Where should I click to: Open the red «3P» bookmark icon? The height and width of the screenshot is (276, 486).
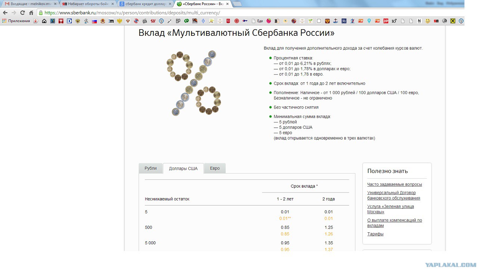click(x=386, y=21)
